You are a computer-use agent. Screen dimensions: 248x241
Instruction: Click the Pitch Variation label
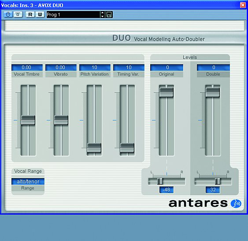(x=95, y=74)
